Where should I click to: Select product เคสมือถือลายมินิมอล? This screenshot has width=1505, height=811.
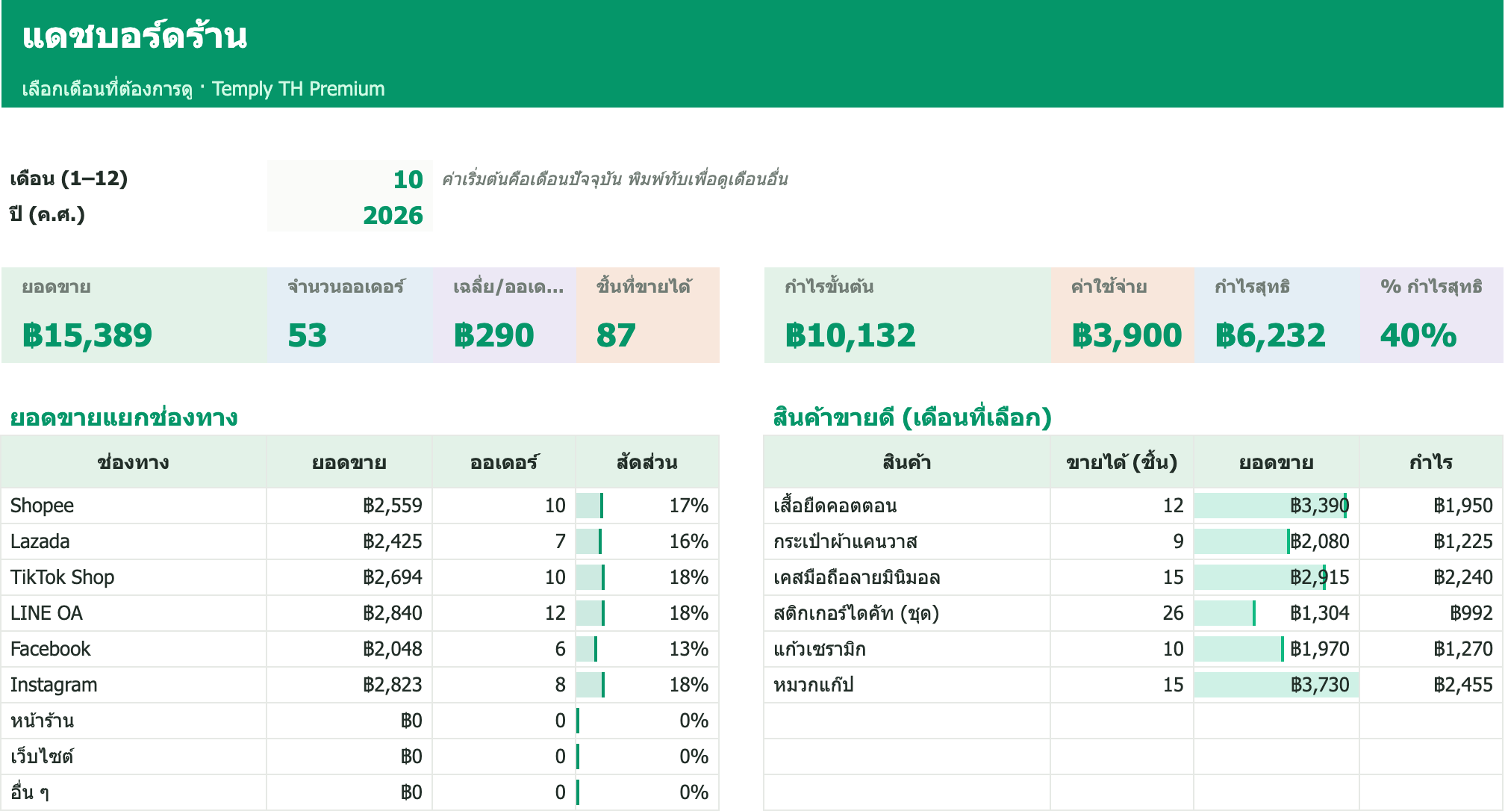pyautogui.click(x=907, y=577)
